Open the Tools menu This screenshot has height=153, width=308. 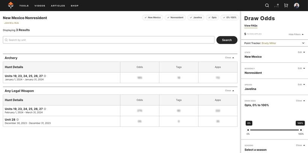(24, 6)
